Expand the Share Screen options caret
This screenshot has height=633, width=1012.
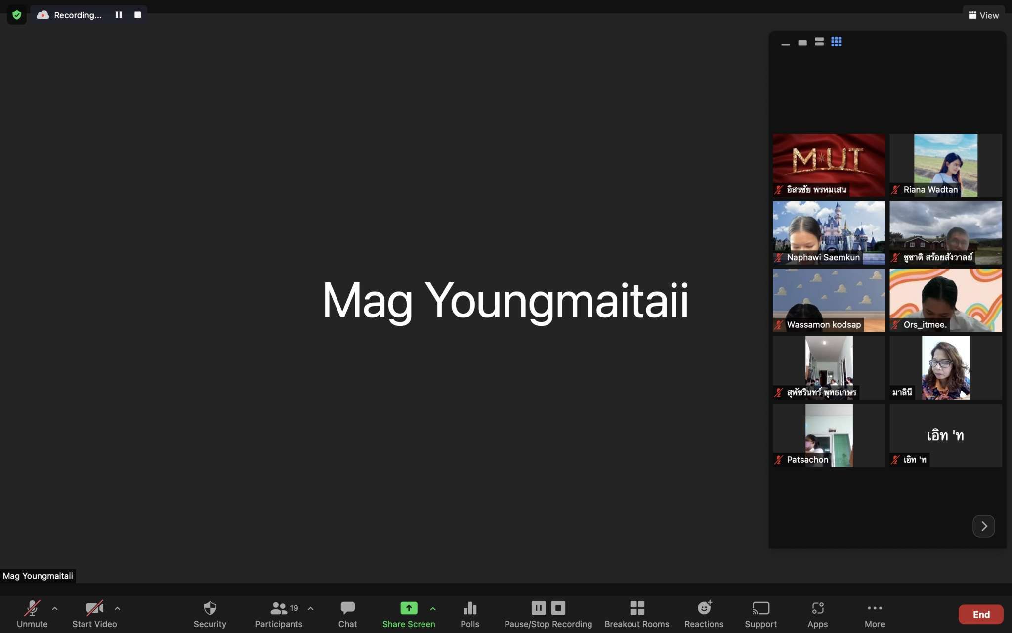point(433,608)
